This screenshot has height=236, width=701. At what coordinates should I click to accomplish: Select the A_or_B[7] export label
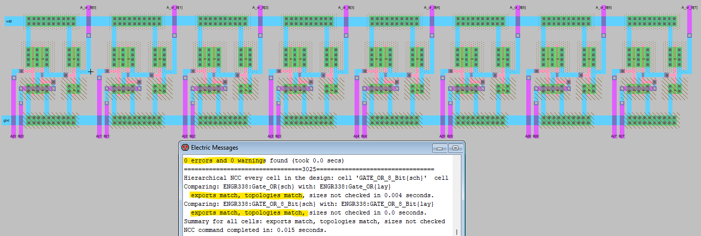click(689, 8)
